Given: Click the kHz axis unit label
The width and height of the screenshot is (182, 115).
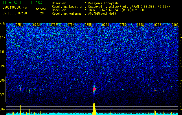Looking at the screenshot, I should click(x=3, y=23).
